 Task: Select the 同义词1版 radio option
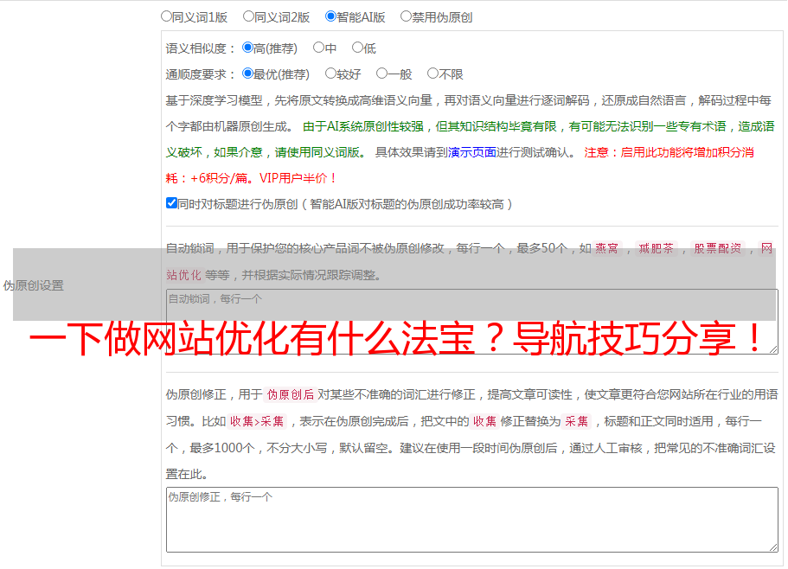click(166, 16)
